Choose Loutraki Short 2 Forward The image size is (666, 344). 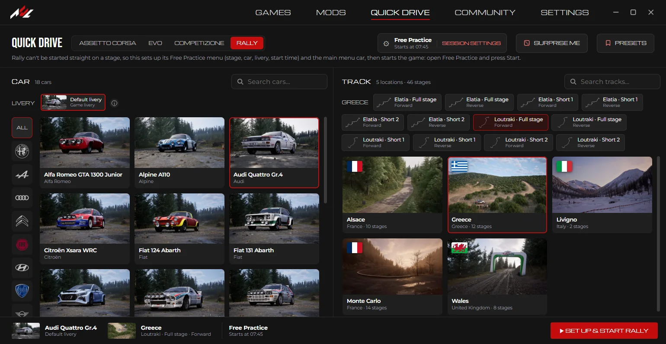coord(519,142)
